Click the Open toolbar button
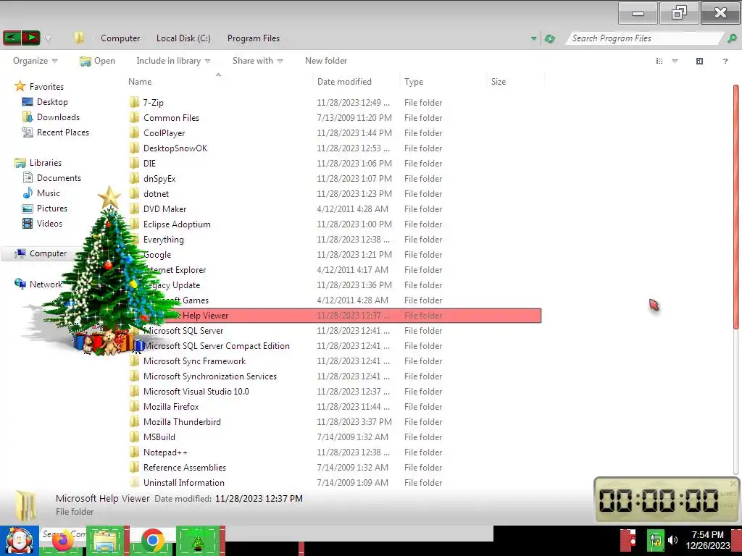 tap(98, 61)
